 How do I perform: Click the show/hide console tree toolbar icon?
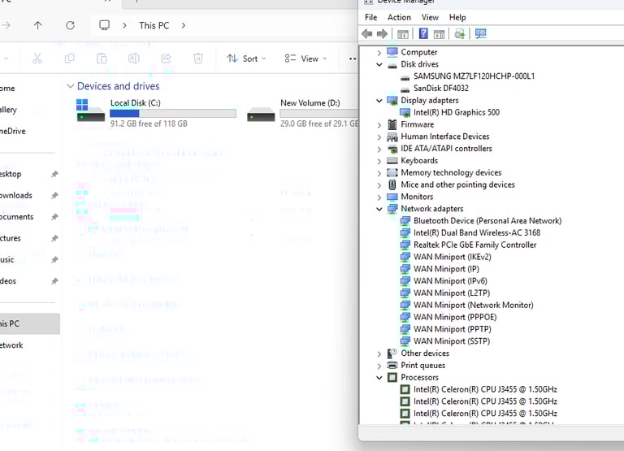pos(403,34)
